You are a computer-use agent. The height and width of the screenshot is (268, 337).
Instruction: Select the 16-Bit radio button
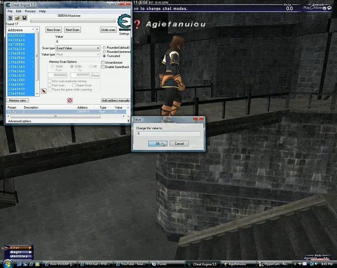53,67
